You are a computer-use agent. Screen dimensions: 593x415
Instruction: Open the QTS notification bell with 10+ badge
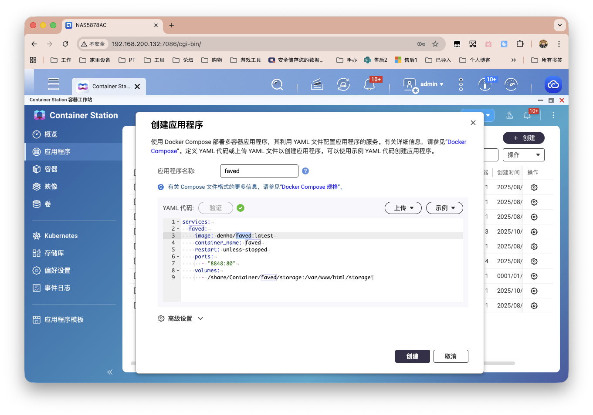[x=370, y=84]
